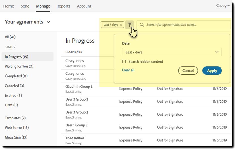Image resolution: width=235 pixels, height=149 pixels.
Task: Click the filter funnel icon
Action: point(129,25)
